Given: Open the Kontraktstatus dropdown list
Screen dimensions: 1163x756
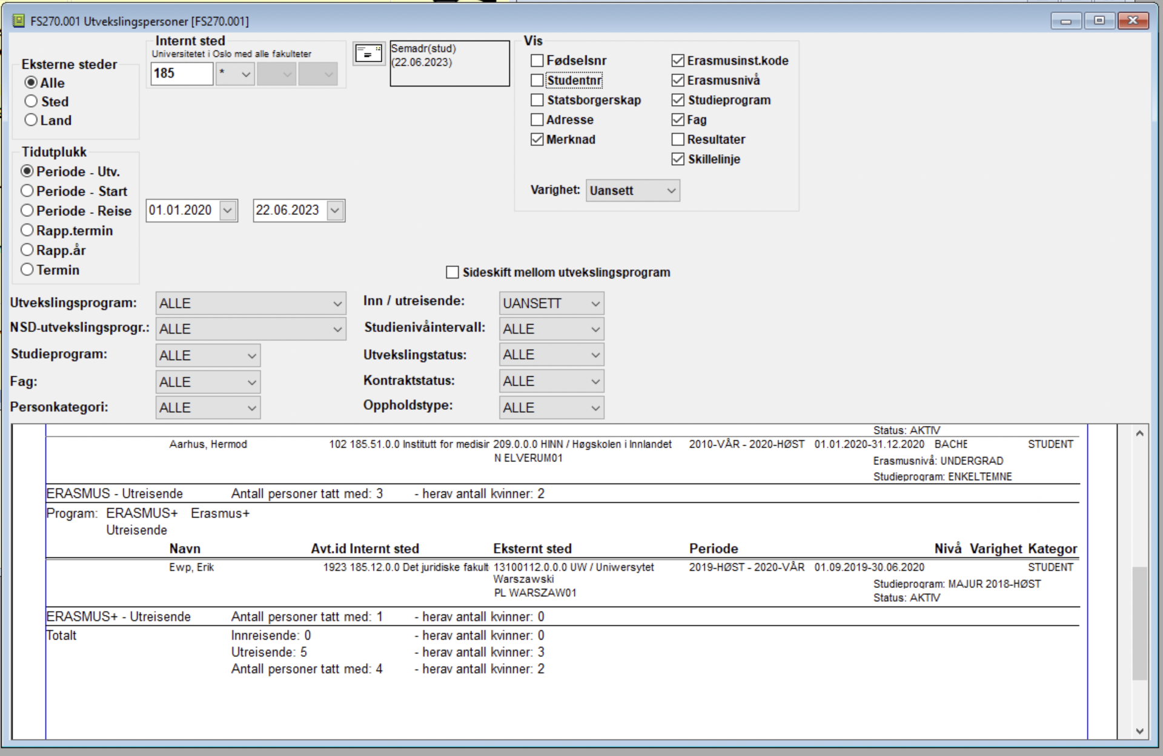Looking at the screenshot, I should pyautogui.click(x=551, y=381).
